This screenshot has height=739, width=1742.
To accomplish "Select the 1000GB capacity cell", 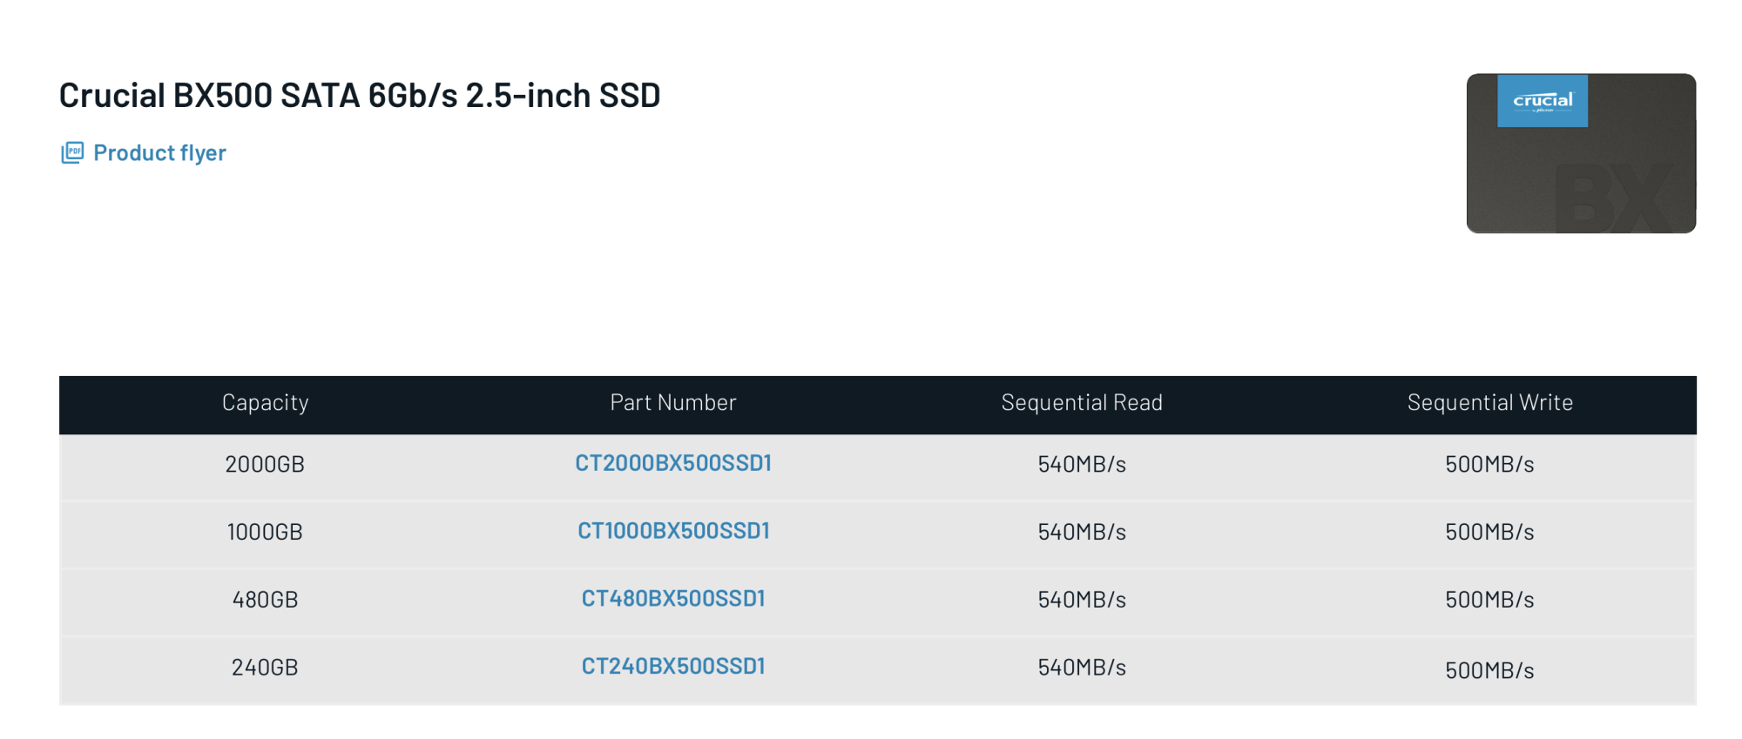I will click(265, 532).
